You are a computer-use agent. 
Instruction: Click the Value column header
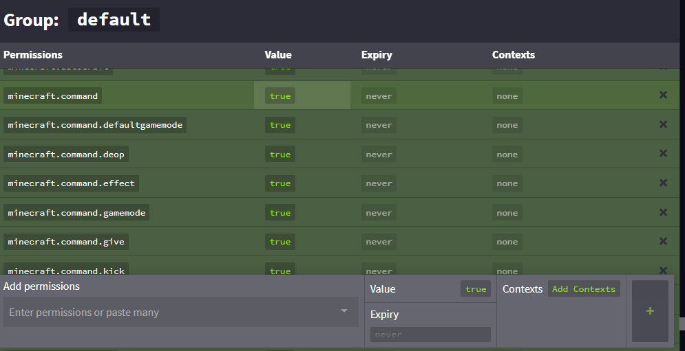click(278, 55)
